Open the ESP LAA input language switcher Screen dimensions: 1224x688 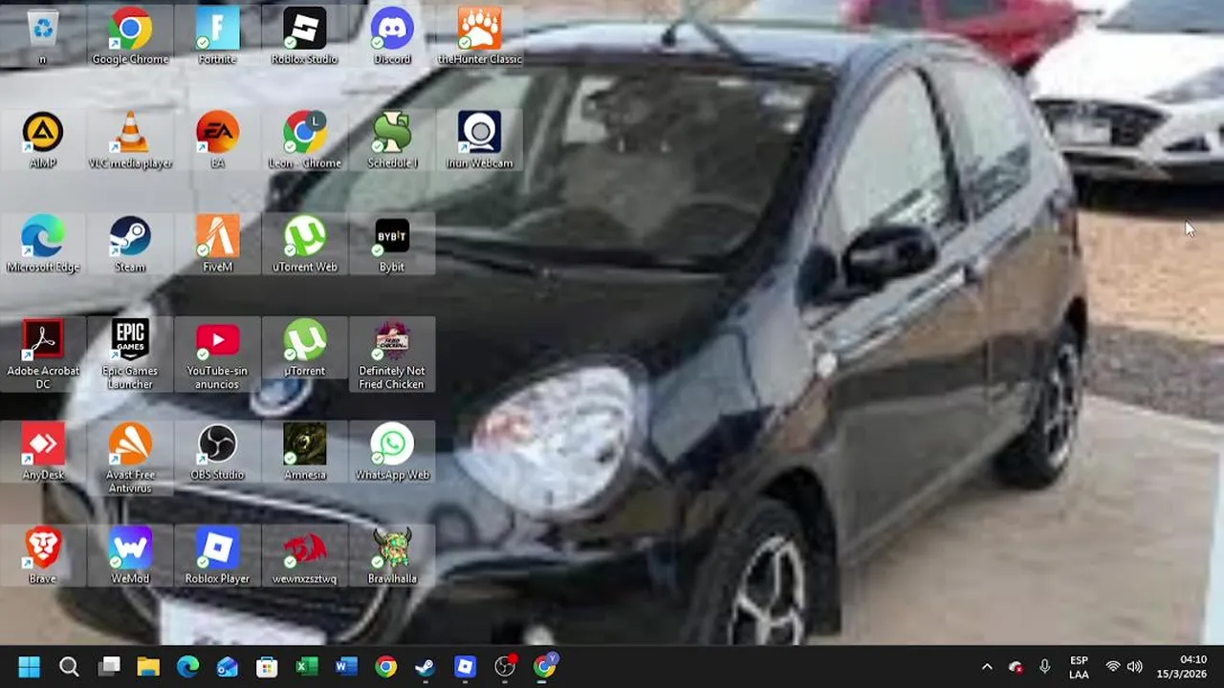coord(1079,667)
